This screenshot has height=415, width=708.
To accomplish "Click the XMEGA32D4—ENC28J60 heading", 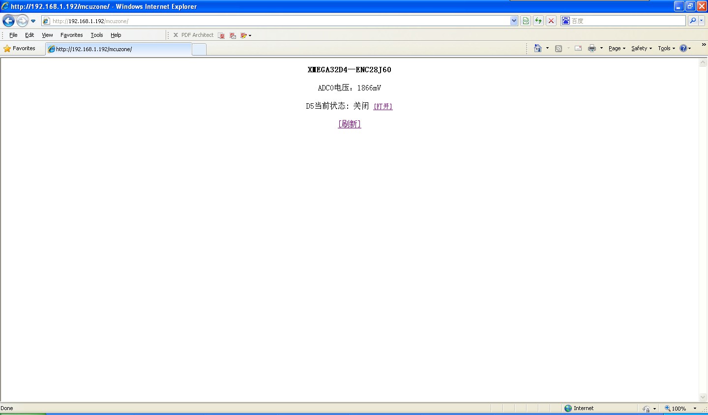I will tap(350, 70).
